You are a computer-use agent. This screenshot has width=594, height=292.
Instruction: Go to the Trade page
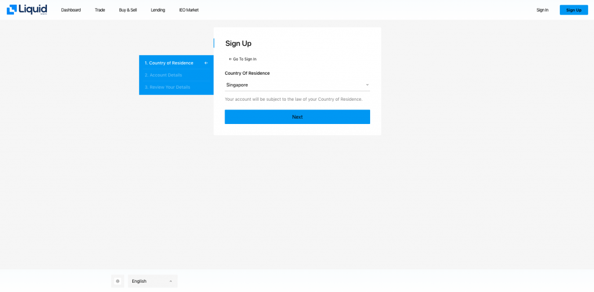coord(100,10)
